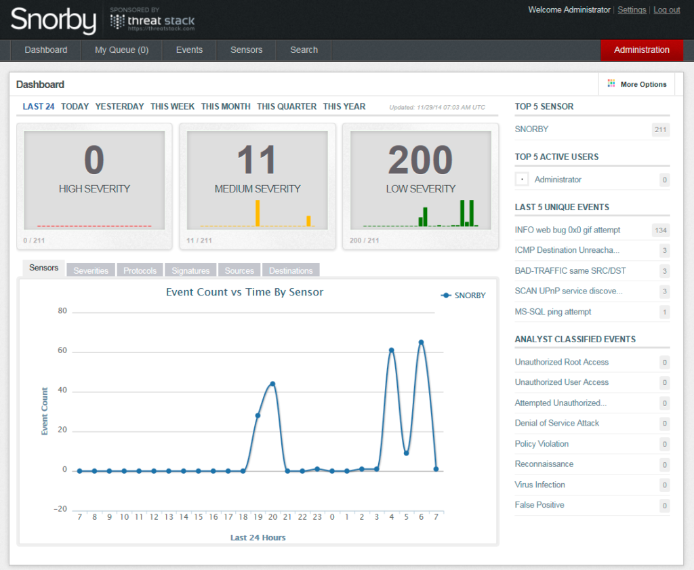Switch to the Sensors chart tab
Viewport: 694px width, 570px height.
coord(44,268)
